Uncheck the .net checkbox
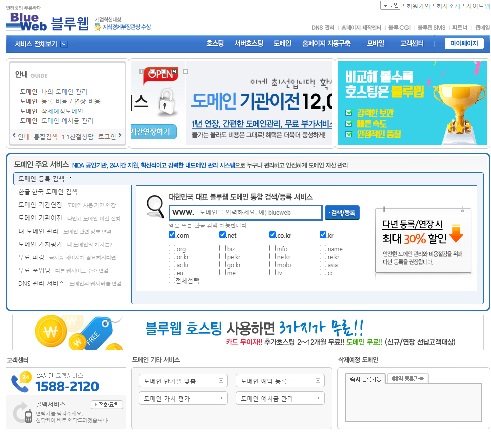The image size is (491, 432). point(222,234)
